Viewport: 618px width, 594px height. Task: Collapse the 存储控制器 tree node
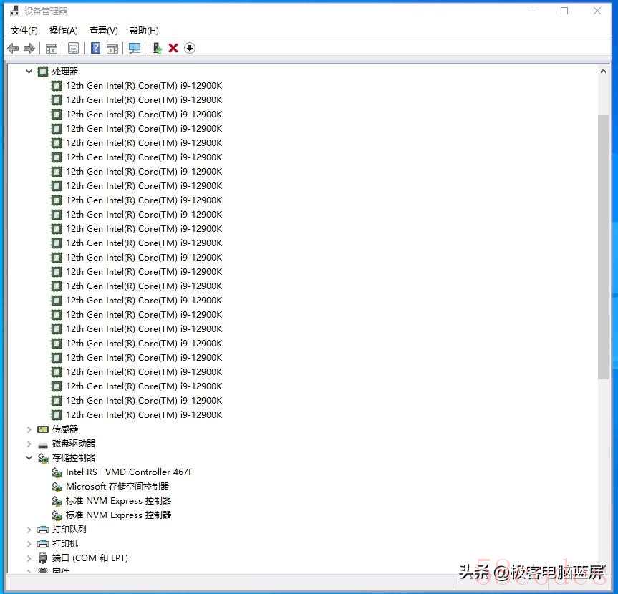(x=29, y=458)
